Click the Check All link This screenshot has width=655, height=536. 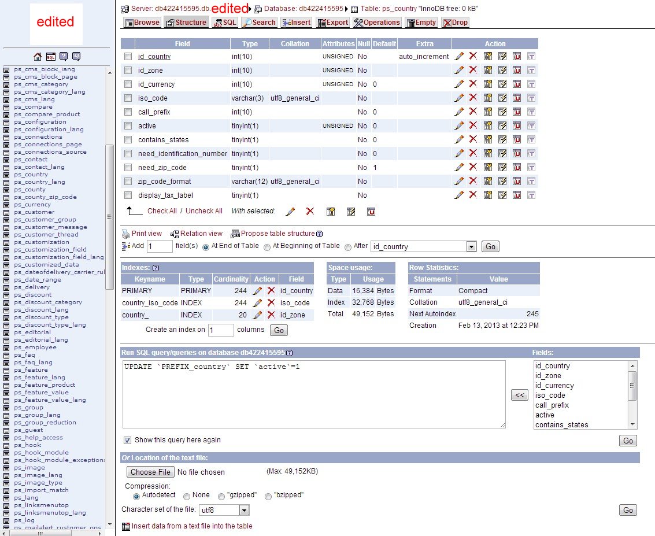click(x=162, y=211)
